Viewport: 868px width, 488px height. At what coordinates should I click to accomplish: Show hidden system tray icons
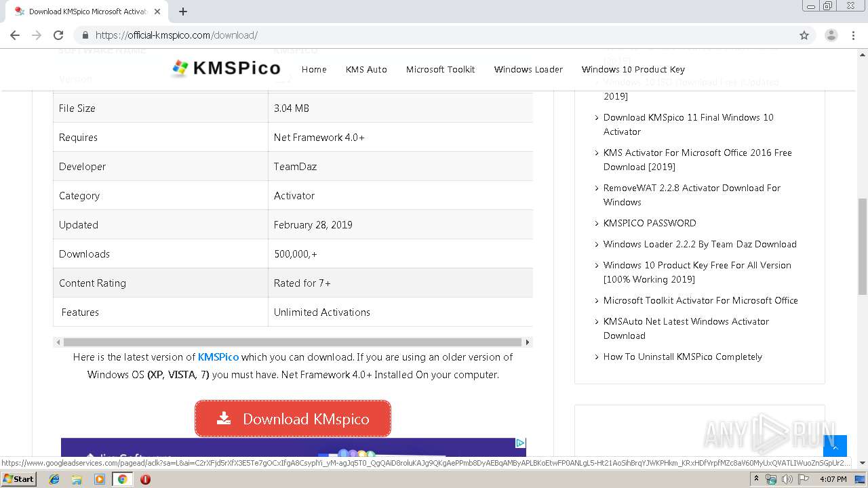[x=757, y=479]
